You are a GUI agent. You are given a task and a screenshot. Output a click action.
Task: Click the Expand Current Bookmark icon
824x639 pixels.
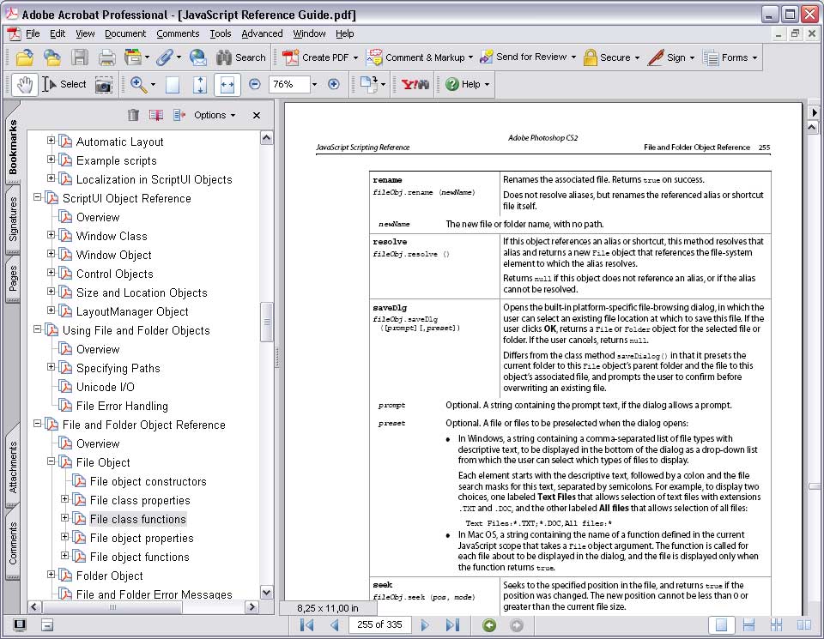point(179,114)
